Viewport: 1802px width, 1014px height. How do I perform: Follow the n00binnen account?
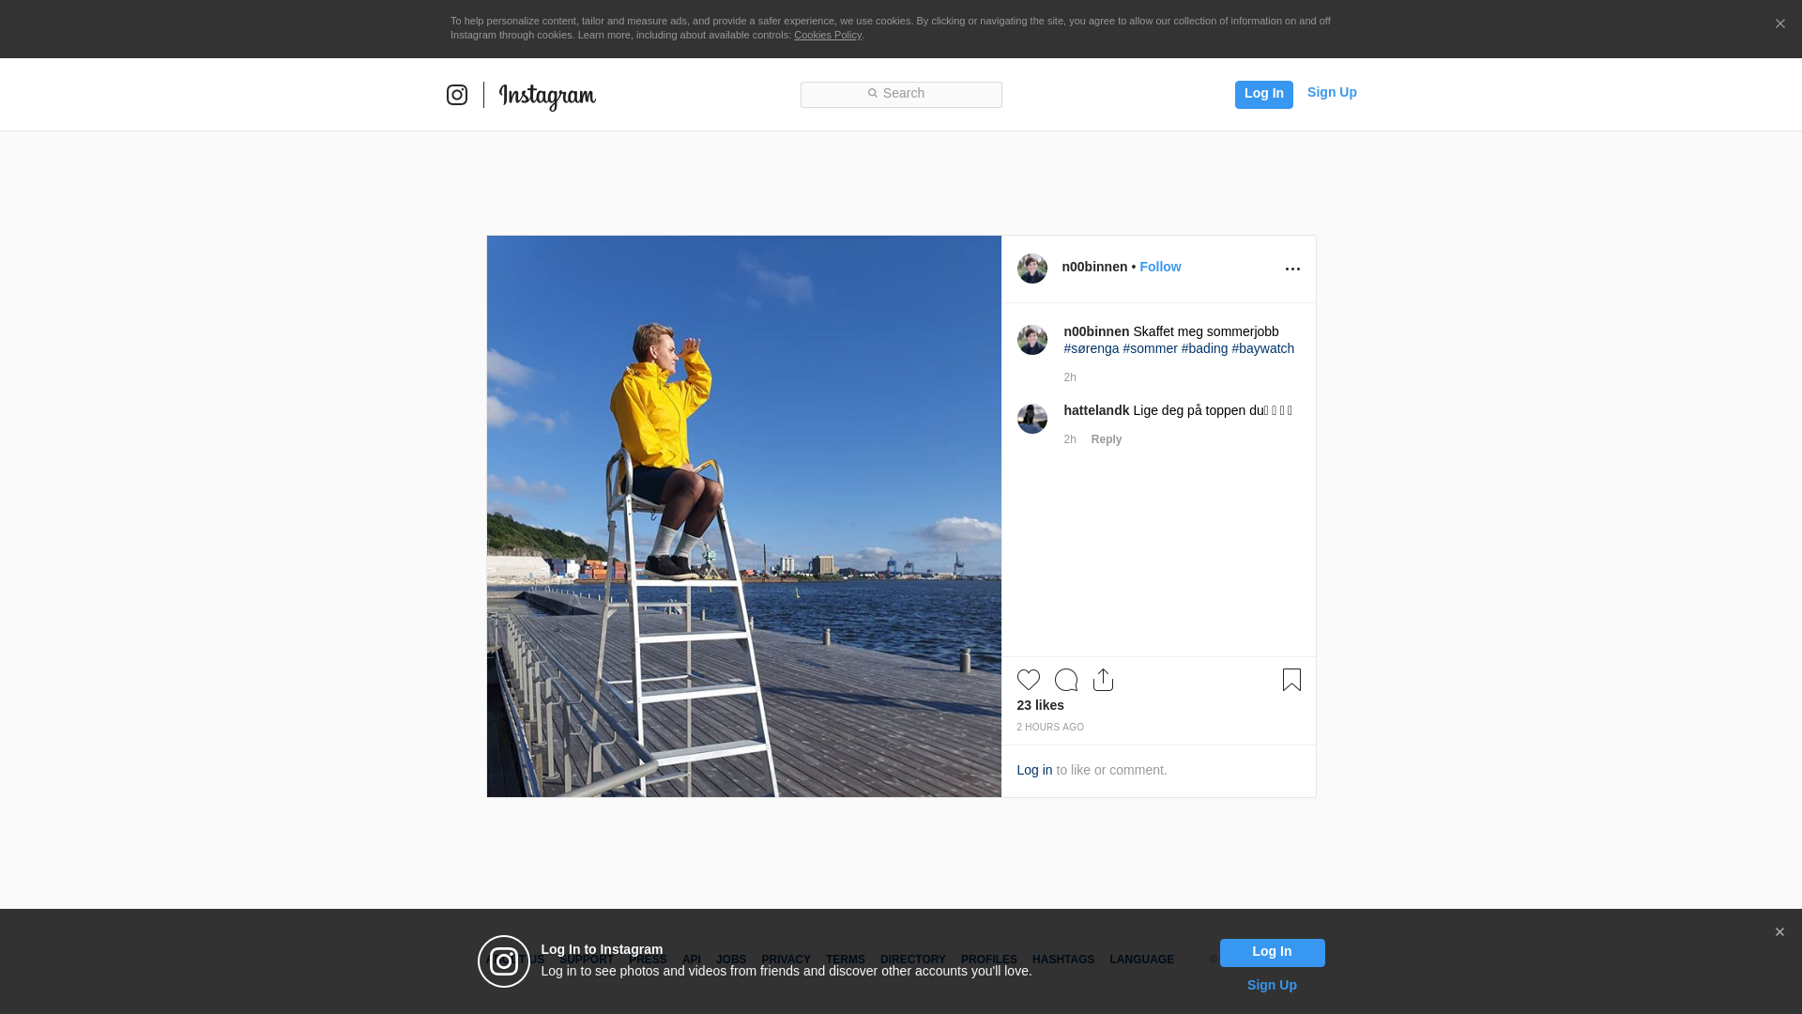(1160, 267)
